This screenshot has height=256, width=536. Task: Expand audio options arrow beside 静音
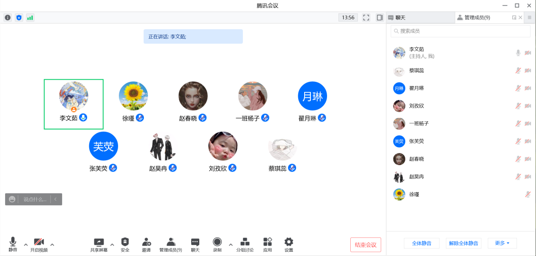click(25, 244)
